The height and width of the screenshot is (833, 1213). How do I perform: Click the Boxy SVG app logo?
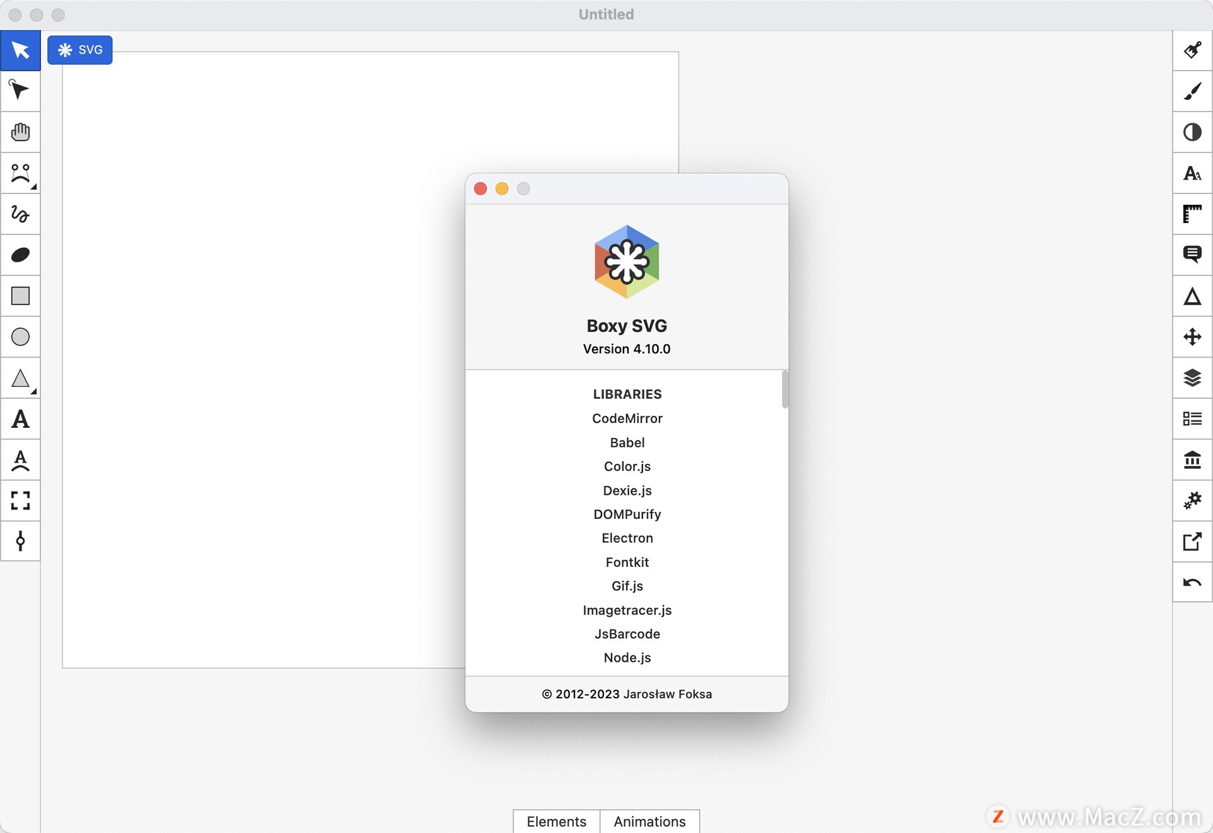[627, 262]
